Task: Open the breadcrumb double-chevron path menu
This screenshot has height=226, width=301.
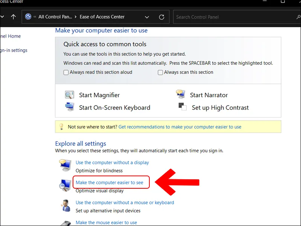Action: click(35, 17)
